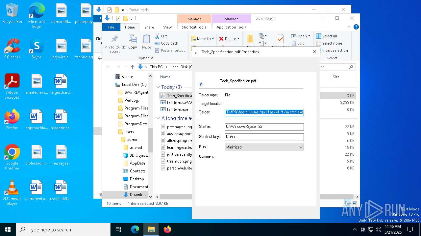Select the AppData folder in tree
Screen dimensions: 421x236
pyautogui.click(x=134, y=163)
